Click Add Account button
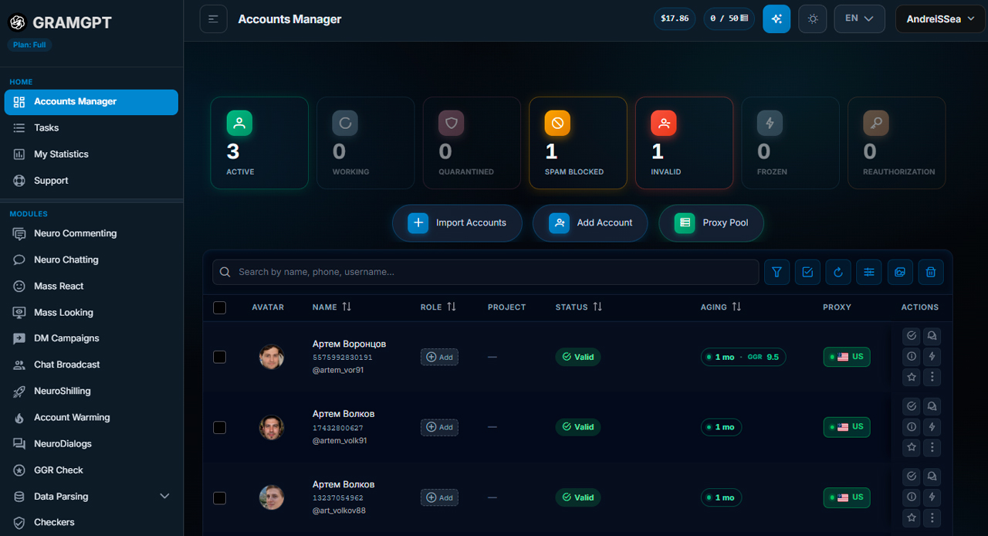Screen dimensions: 988x536 tap(590, 222)
